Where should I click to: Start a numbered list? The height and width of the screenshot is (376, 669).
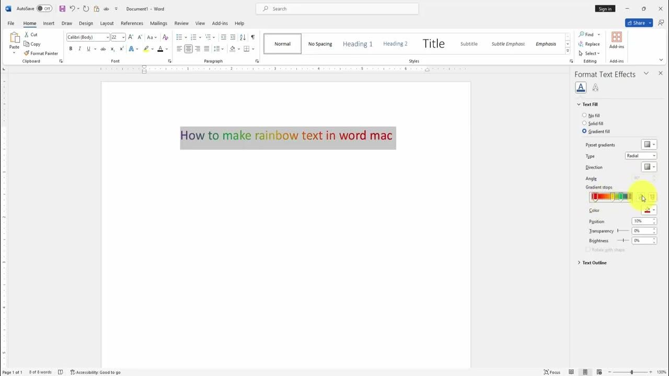[193, 37]
